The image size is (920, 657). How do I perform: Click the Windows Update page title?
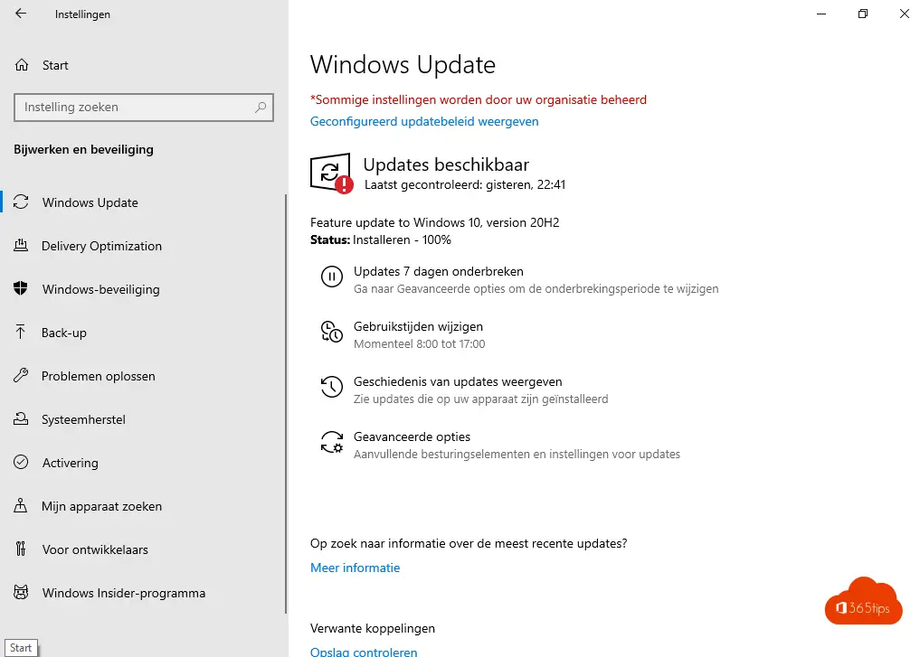click(403, 64)
